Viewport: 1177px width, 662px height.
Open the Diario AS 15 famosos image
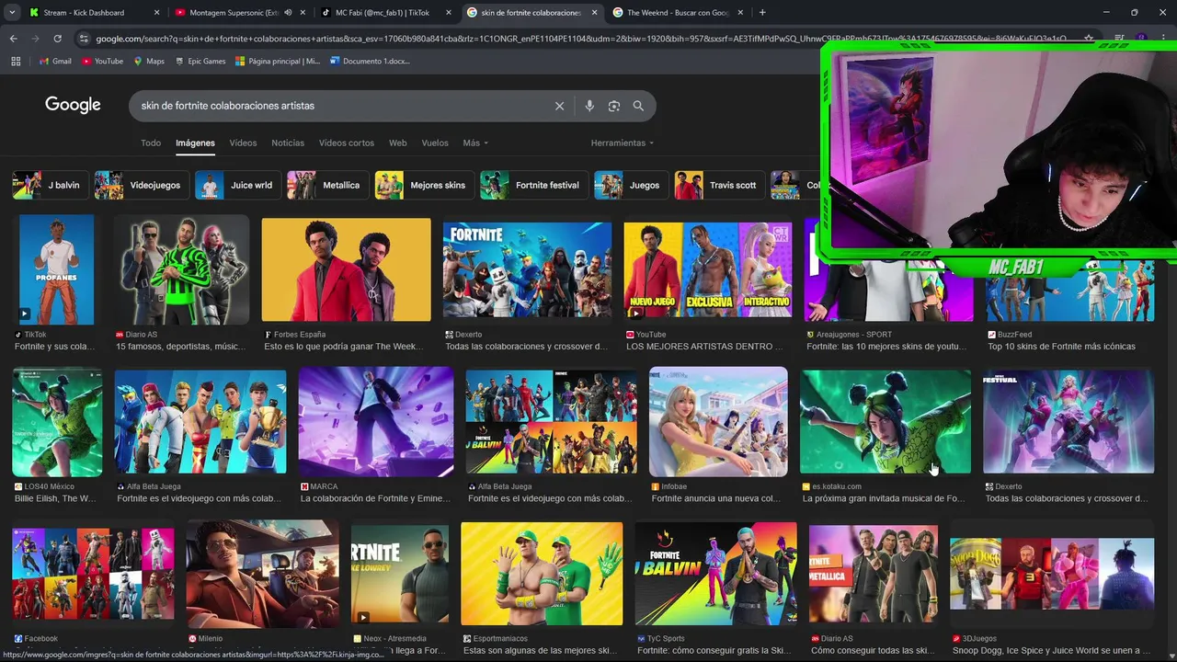[181, 269]
